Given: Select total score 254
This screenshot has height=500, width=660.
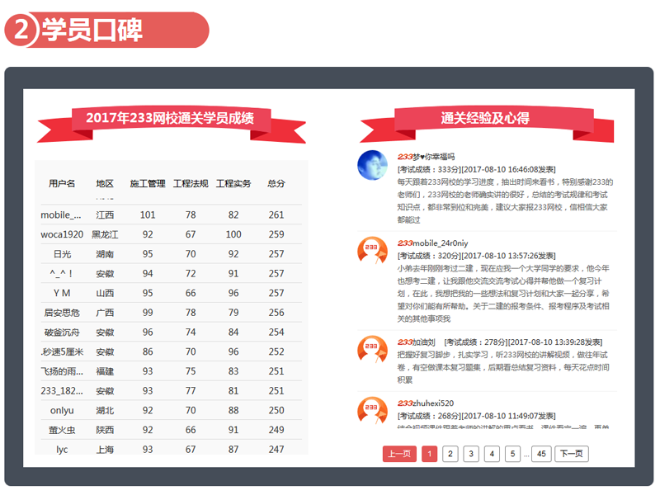Looking at the screenshot, I should (276, 333).
